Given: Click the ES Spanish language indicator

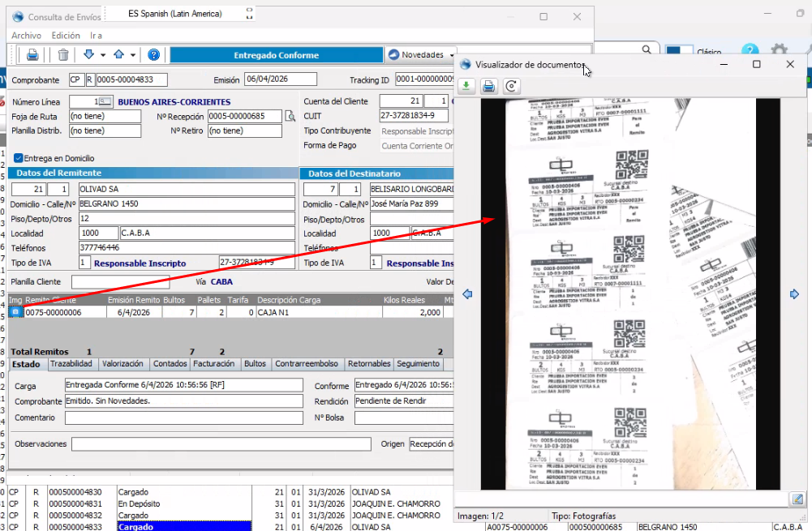Looking at the screenshot, I should point(175,14).
